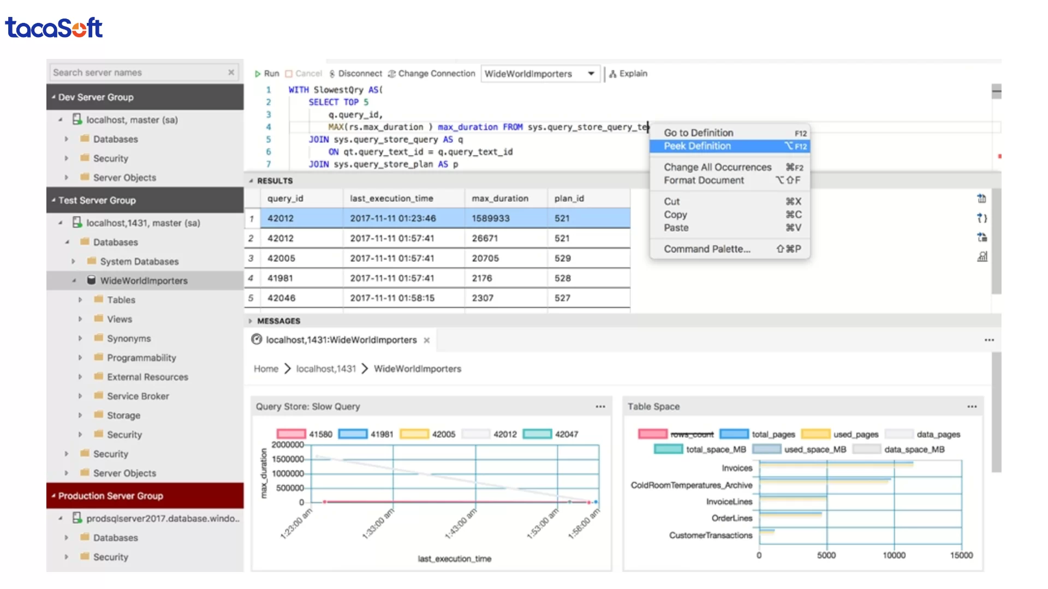The height and width of the screenshot is (589, 1048).
Task: Click the save as Excel icon
Action: pos(981,237)
